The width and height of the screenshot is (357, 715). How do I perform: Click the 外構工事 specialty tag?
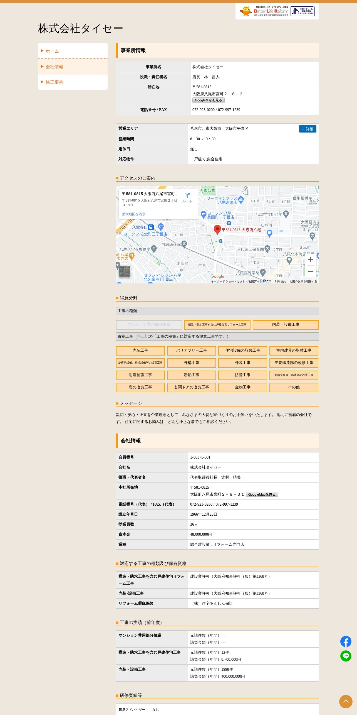(x=192, y=363)
